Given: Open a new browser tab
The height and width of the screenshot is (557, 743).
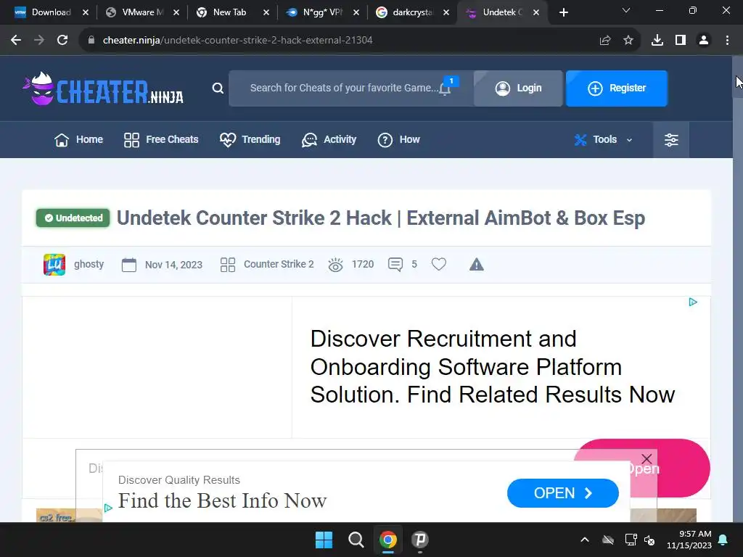Looking at the screenshot, I should pyautogui.click(x=563, y=12).
